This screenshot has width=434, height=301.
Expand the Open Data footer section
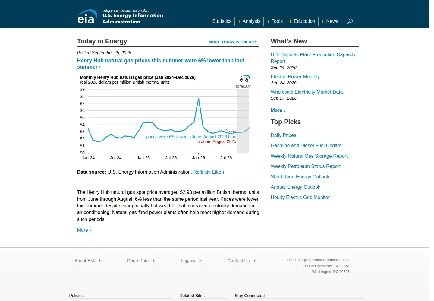141,261
